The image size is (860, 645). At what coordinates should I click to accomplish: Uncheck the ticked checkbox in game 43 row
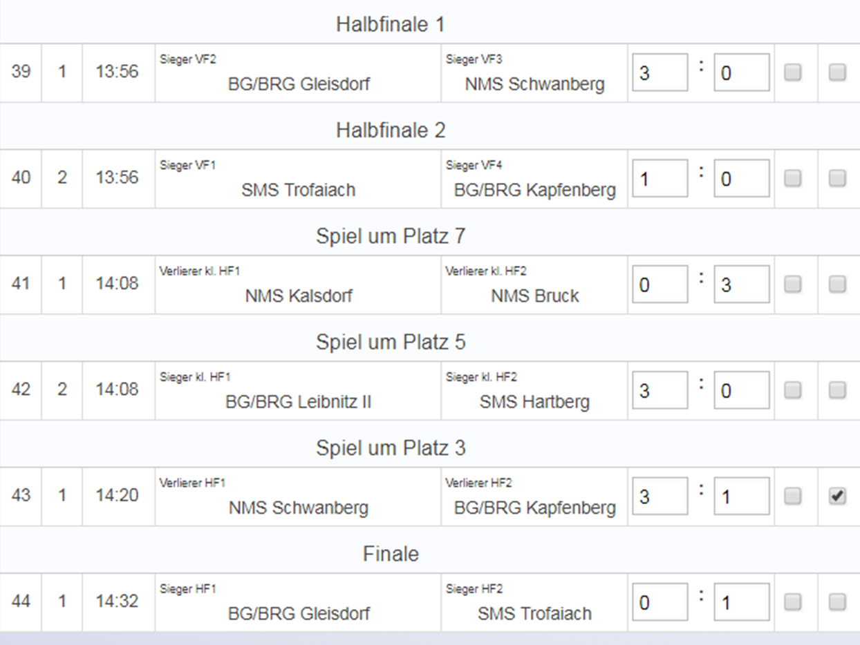click(x=836, y=497)
